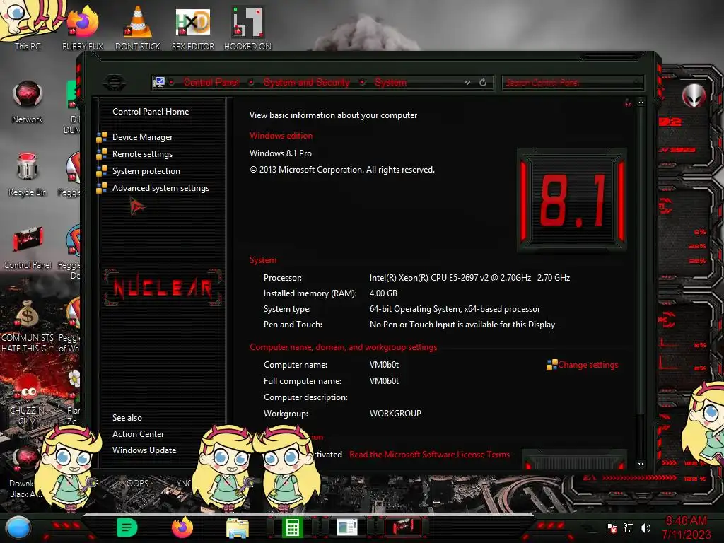Click the computer icon in address bar

tap(159, 82)
